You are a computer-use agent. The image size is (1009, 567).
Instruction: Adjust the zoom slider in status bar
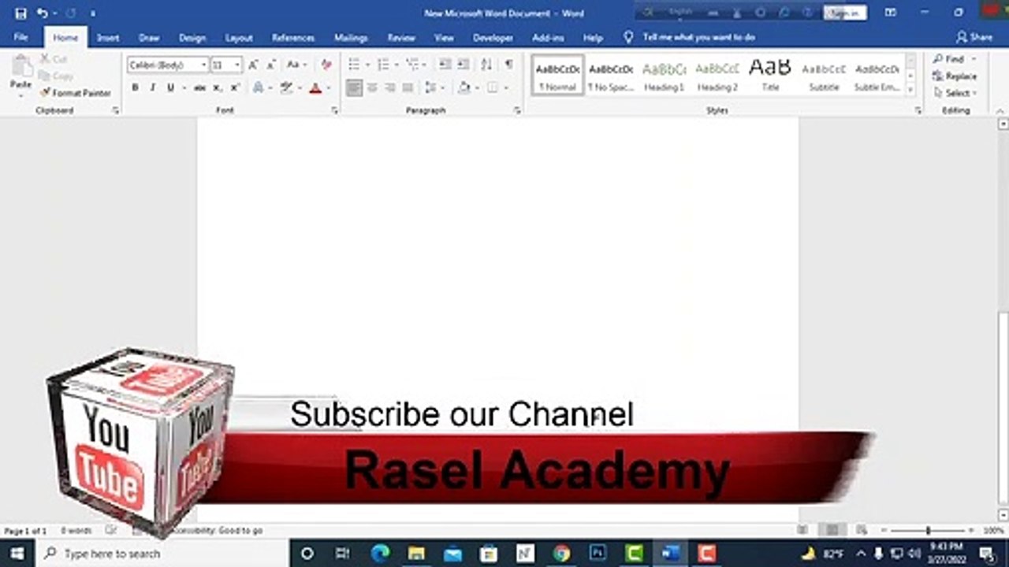pyautogui.click(x=928, y=531)
